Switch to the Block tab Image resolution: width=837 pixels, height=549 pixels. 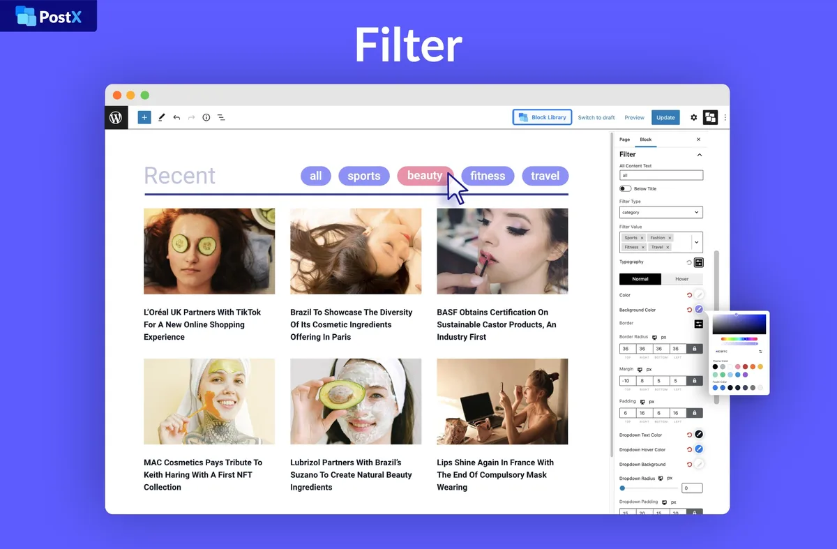(646, 140)
